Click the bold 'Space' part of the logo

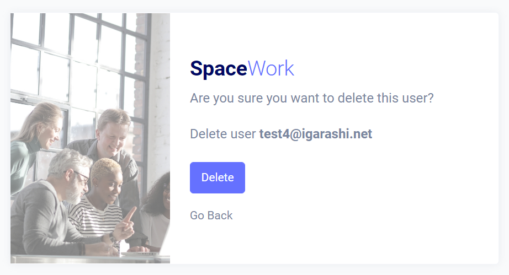click(219, 69)
